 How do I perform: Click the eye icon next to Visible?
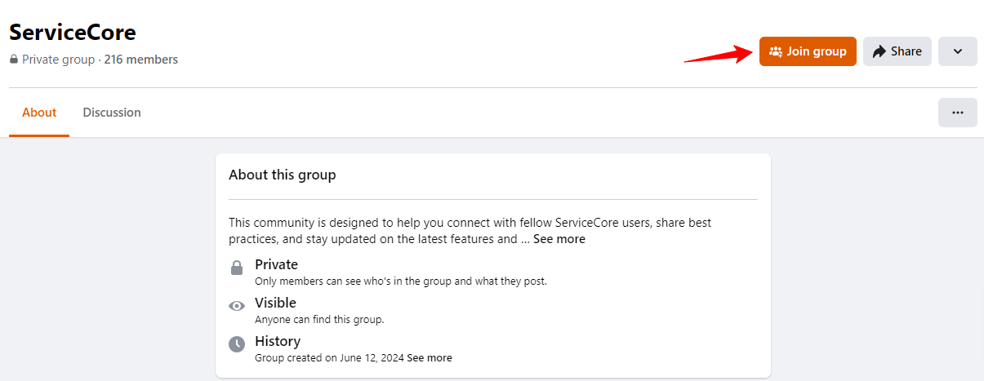tap(237, 306)
